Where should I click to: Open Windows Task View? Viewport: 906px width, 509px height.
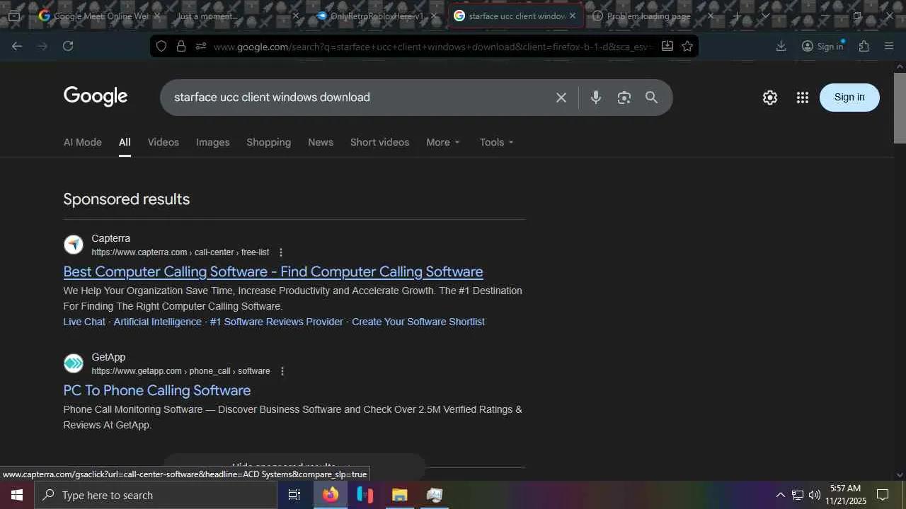pos(294,495)
